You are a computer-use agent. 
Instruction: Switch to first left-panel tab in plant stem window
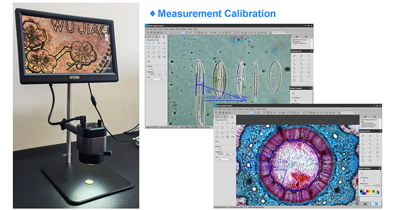tap(217, 117)
